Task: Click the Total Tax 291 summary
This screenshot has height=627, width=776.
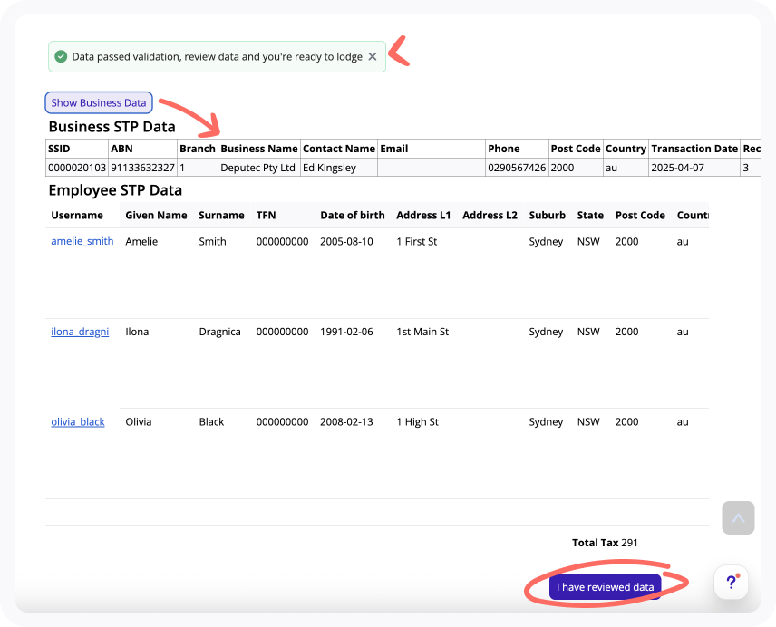Action: click(x=605, y=543)
